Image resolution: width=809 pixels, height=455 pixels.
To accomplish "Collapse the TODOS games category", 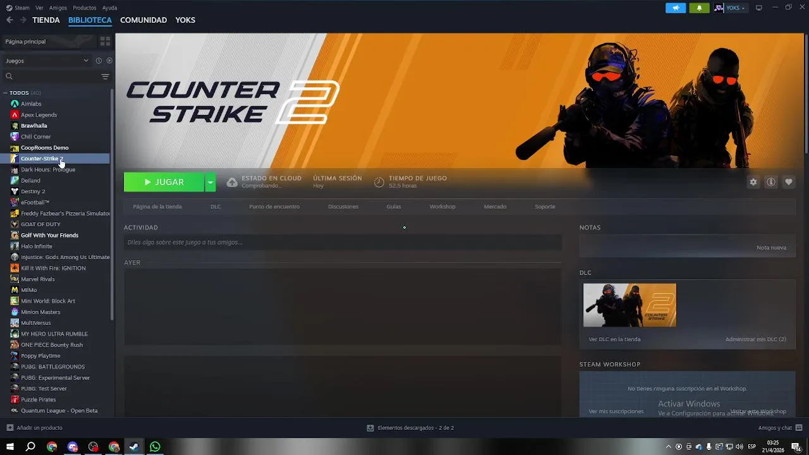I will coord(5,93).
